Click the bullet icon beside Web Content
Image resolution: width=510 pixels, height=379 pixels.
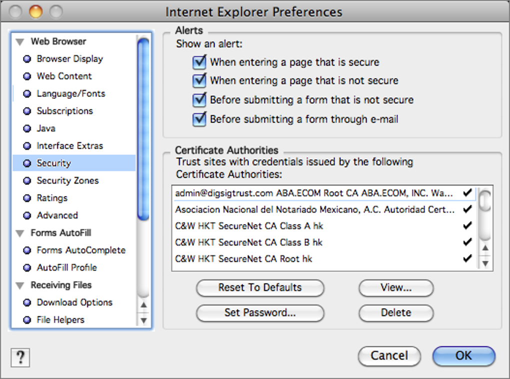[27, 76]
